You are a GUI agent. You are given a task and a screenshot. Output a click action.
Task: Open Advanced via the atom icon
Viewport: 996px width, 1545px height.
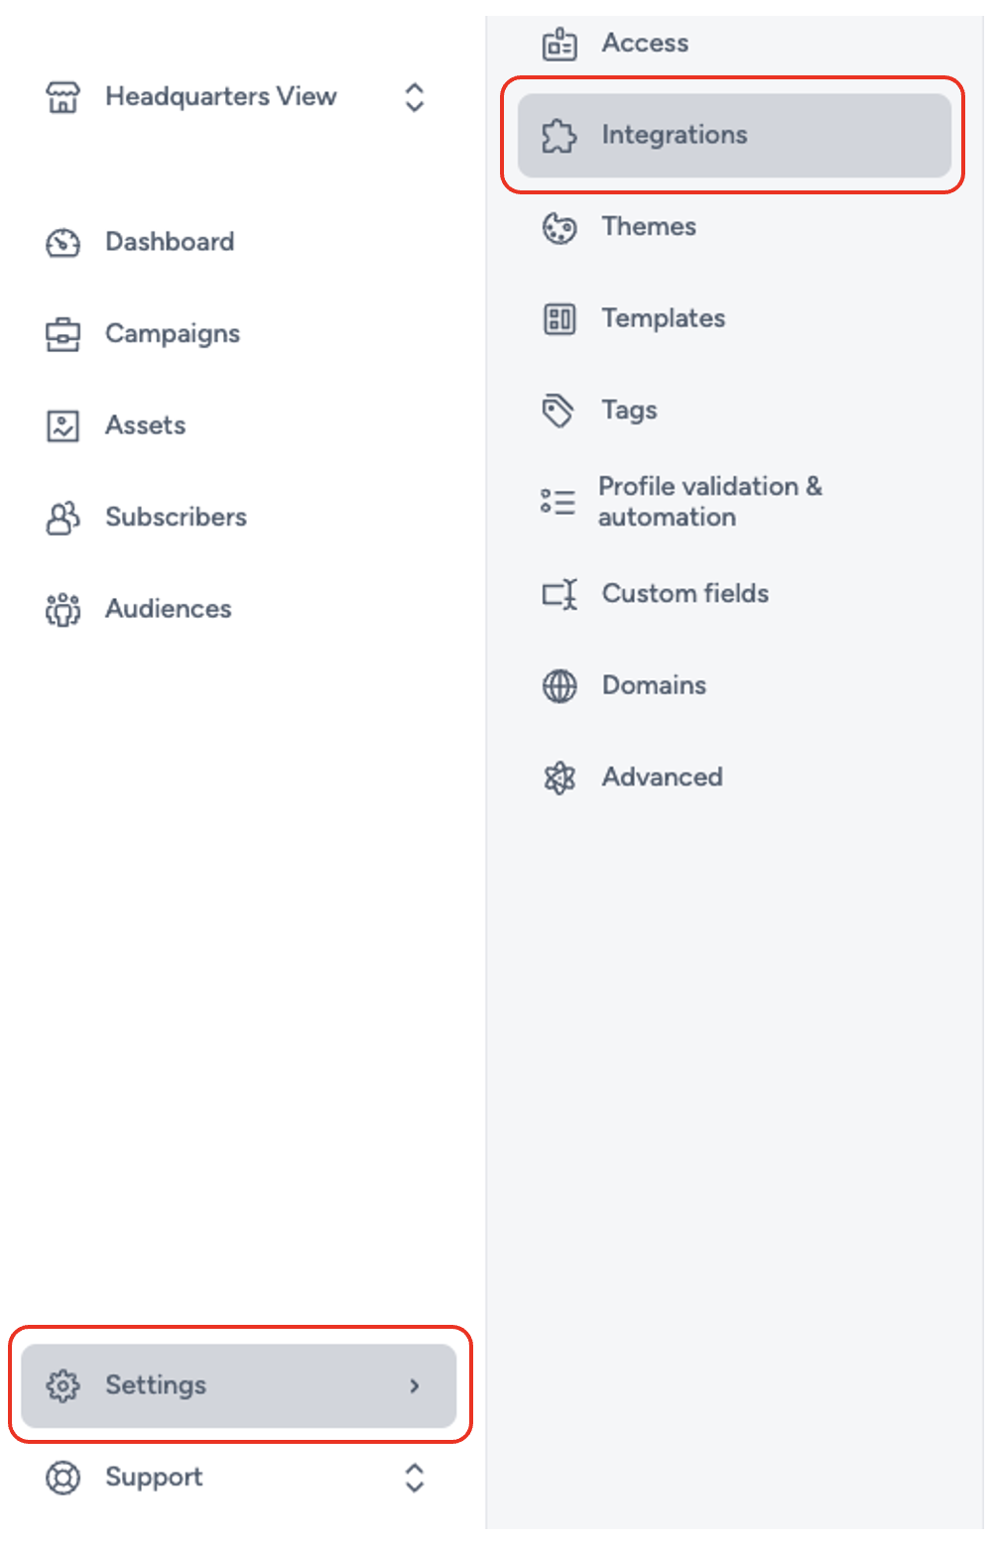pos(560,777)
